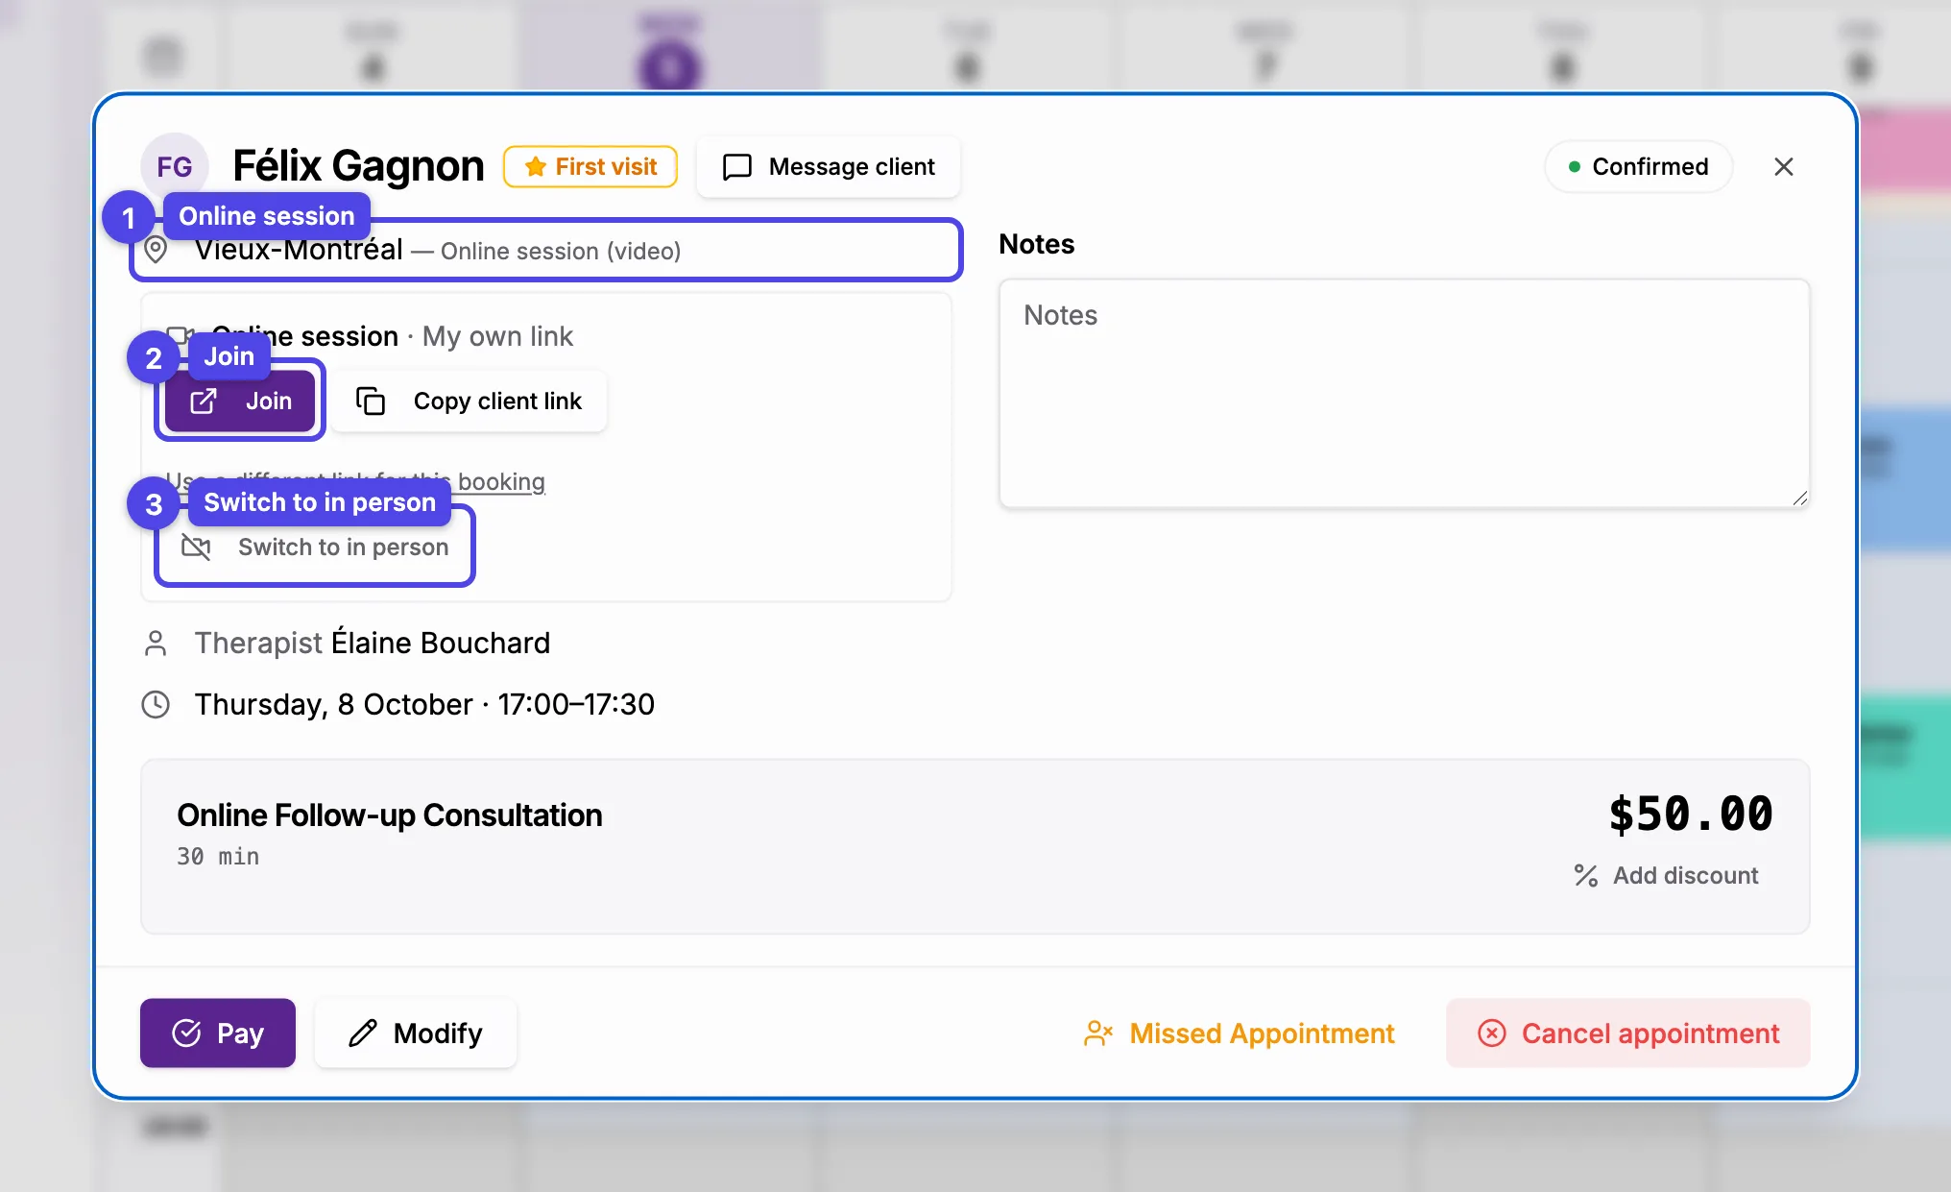The image size is (1951, 1192).
Task: Click the copy icon beside client link
Action: pos(371,401)
